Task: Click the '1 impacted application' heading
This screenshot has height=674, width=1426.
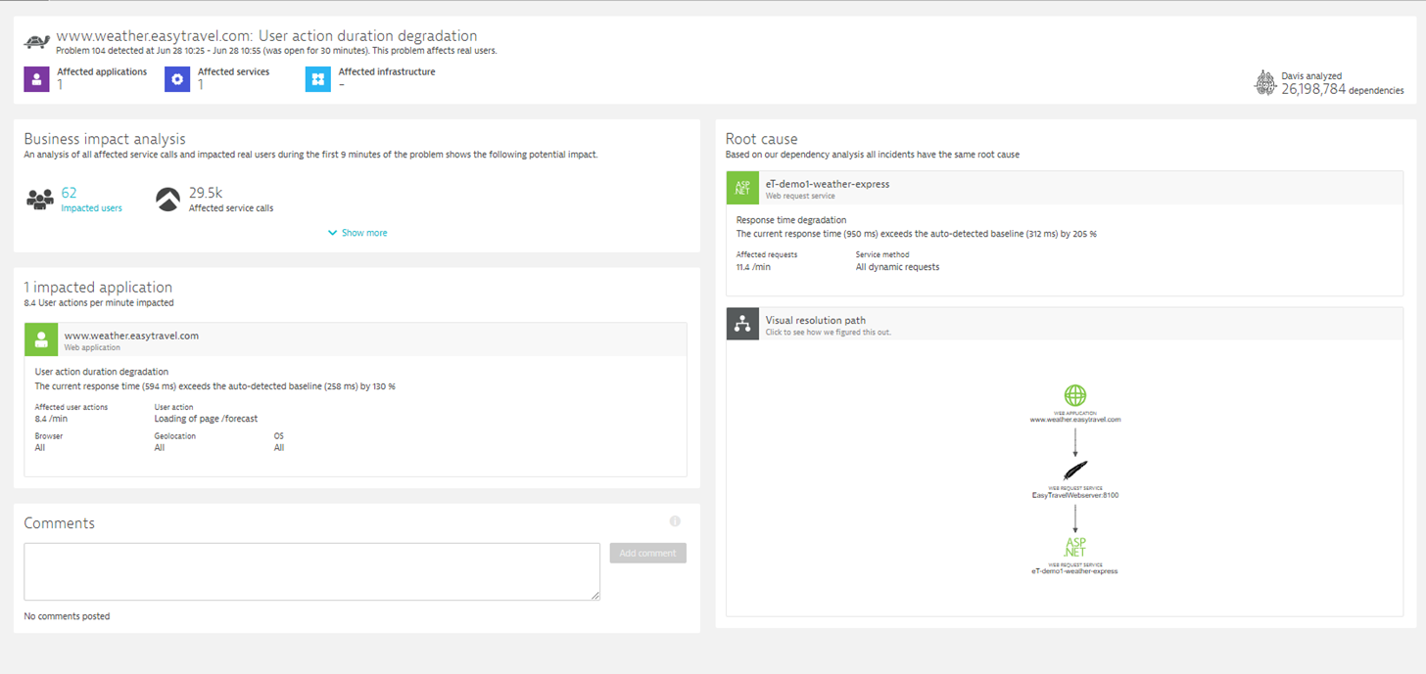Action: point(98,288)
